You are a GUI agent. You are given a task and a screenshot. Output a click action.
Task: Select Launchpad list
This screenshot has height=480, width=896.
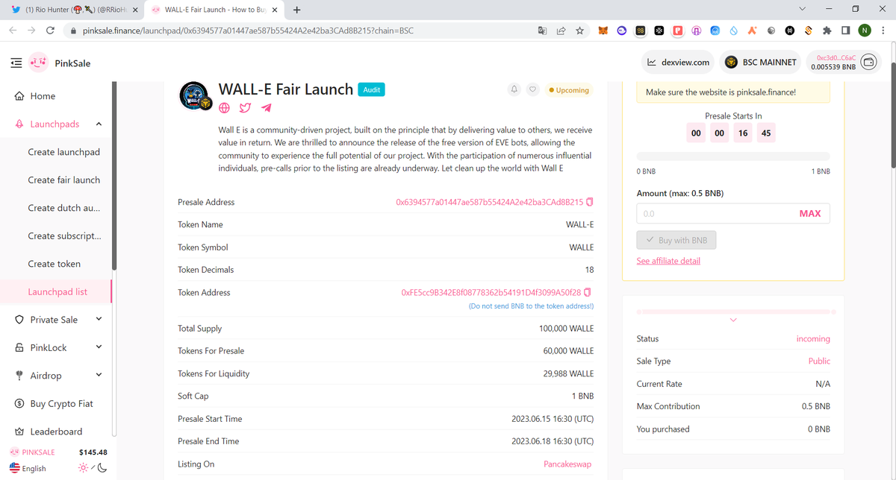pos(57,291)
